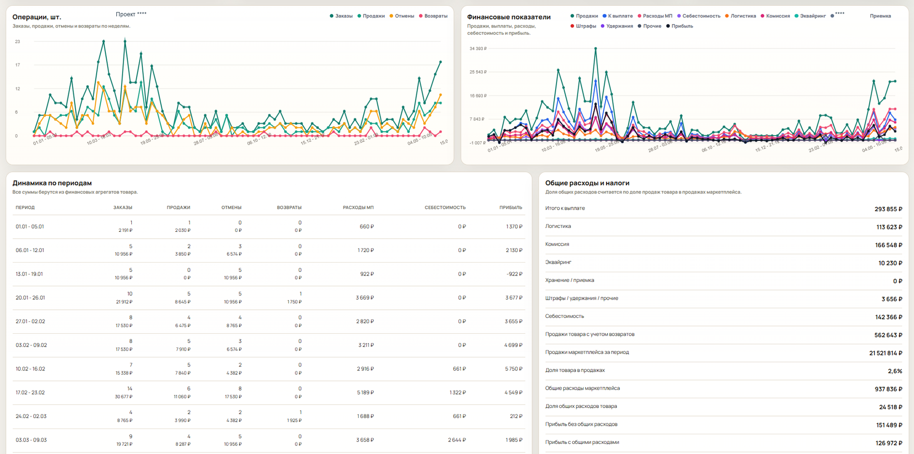Click the profit cell -922 ₽
The width and height of the screenshot is (914, 454).
tap(514, 274)
